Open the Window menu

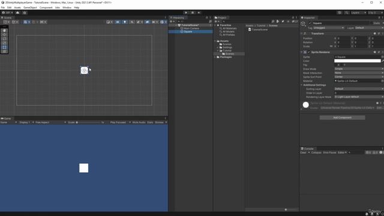(67, 8)
